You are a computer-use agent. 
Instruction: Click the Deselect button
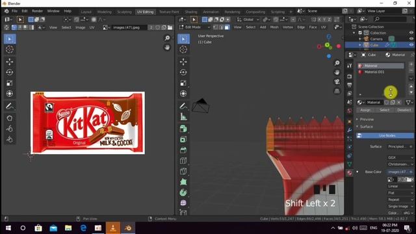point(404,110)
